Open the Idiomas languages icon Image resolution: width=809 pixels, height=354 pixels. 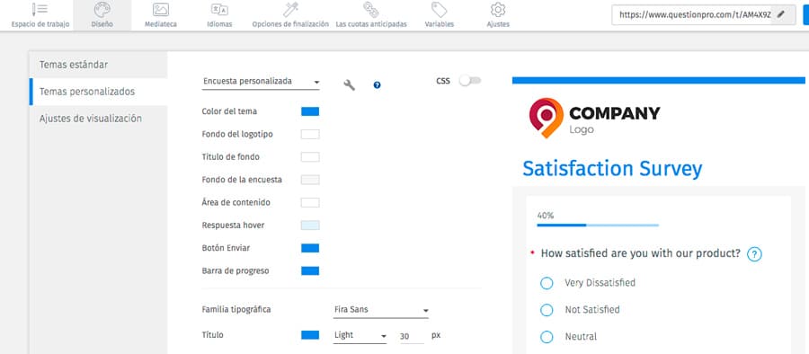pyautogui.click(x=219, y=10)
